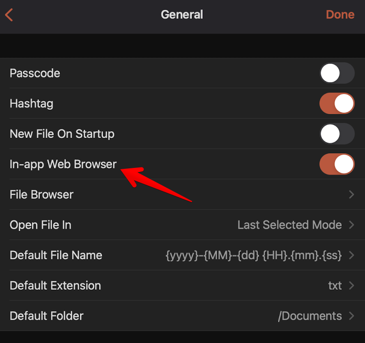Click the chevron next to Last Selected Mode
The height and width of the screenshot is (343, 365).
352,225
